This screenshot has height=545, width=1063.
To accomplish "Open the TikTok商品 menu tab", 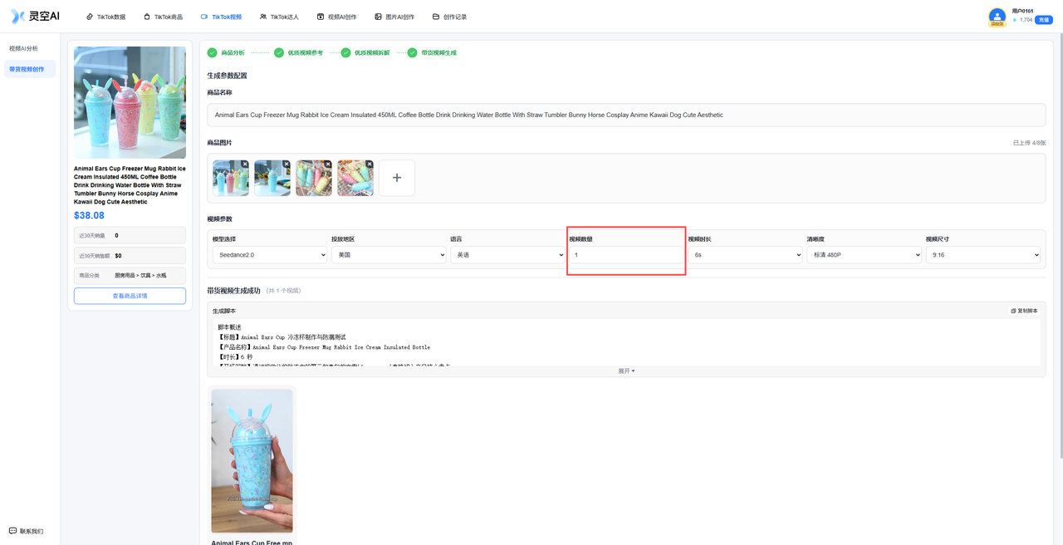I will click(x=163, y=17).
